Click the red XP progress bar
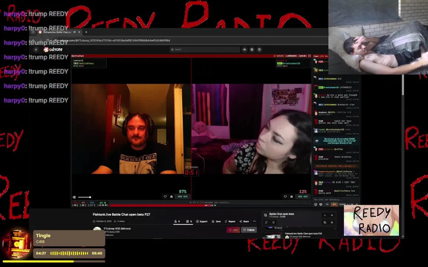This screenshot has width=428, height=267. tap(210, 205)
